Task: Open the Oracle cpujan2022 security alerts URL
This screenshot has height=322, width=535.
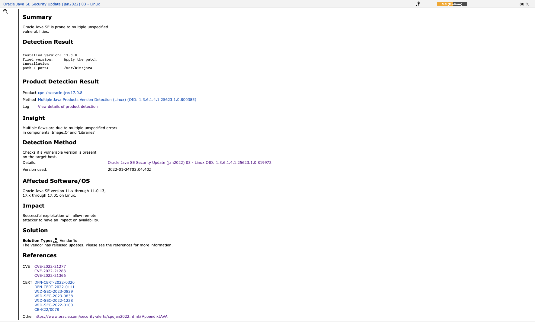Action: (101, 317)
